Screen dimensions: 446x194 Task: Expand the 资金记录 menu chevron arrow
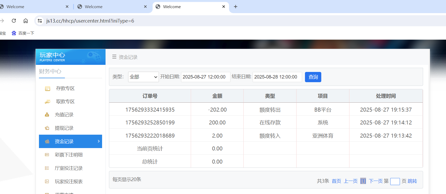coord(99,141)
